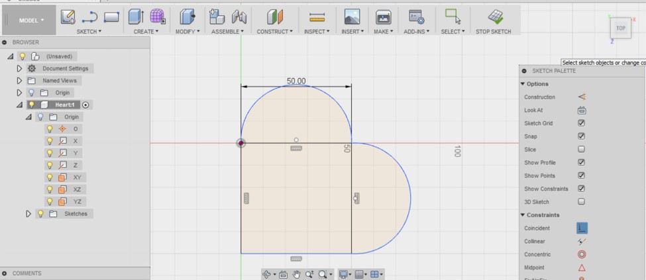Click the 50.00 dimension value
This screenshot has height=280, width=646.
(x=296, y=81)
